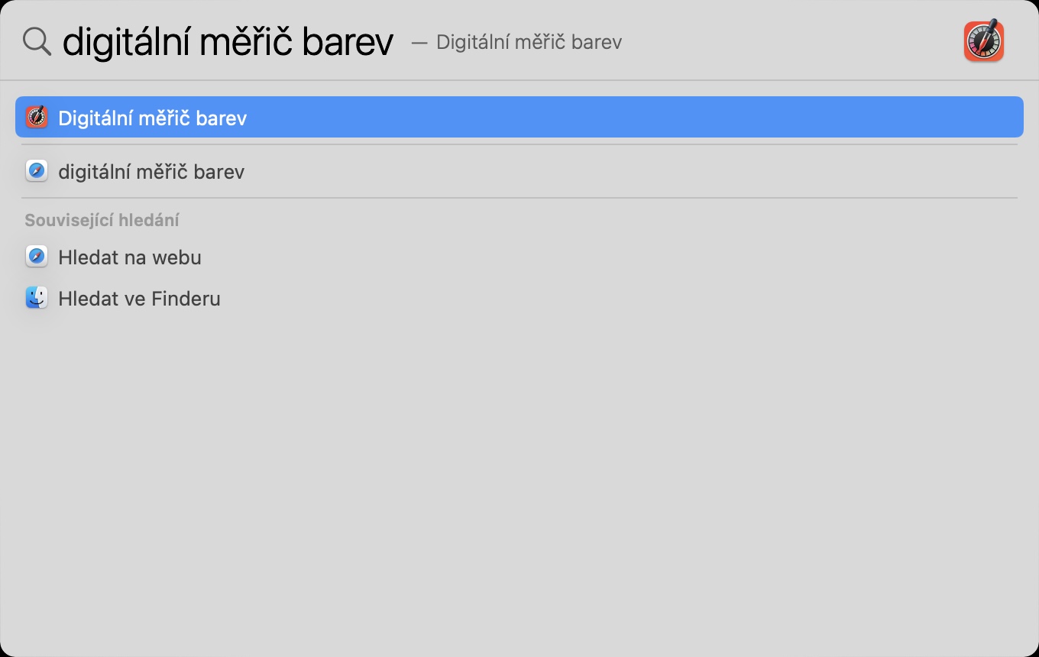
Task: Click the large Digital Color Meter preview icon
Action: 983,41
